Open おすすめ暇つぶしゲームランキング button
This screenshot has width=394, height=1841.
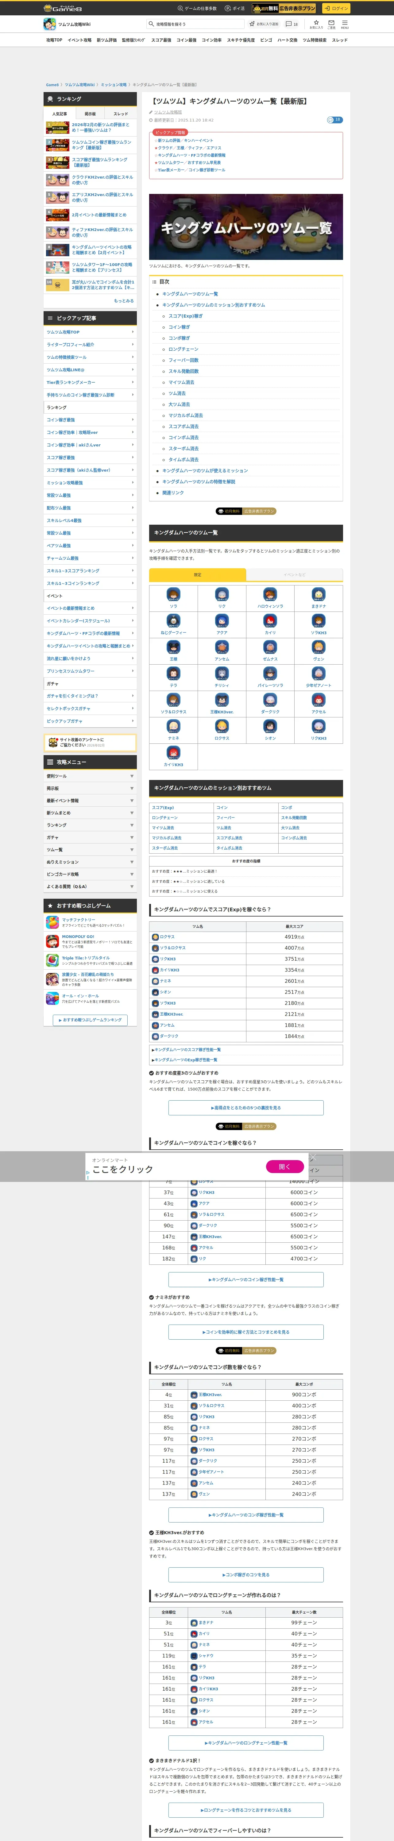(x=90, y=1020)
